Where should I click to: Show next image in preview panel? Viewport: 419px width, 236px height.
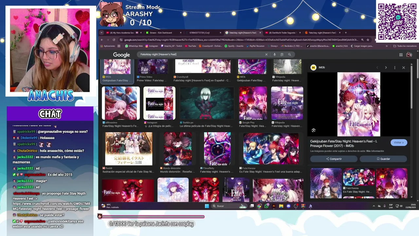click(386, 68)
